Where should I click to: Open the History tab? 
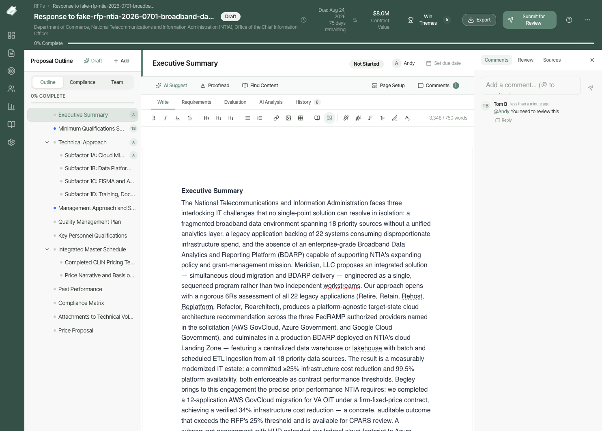click(x=308, y=102)
